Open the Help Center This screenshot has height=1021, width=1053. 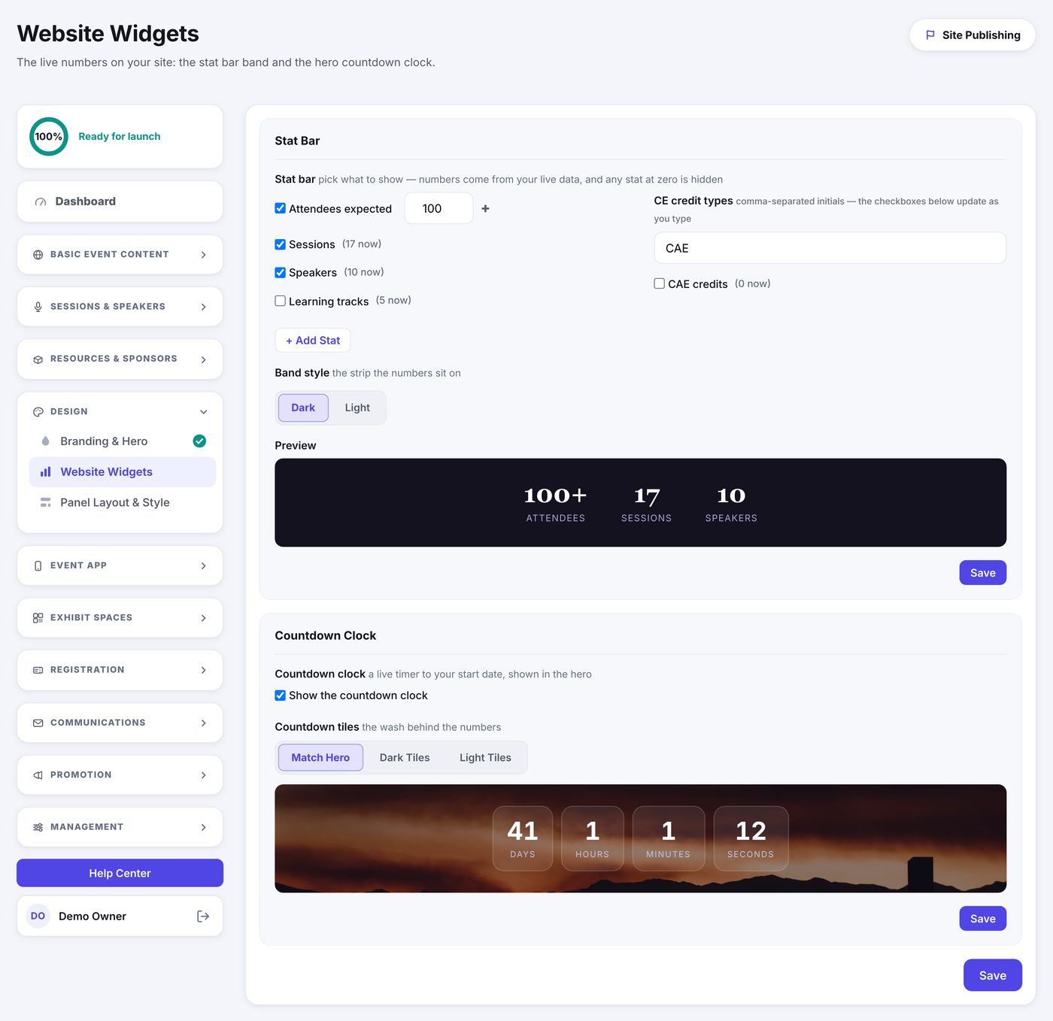coord(120,873)
